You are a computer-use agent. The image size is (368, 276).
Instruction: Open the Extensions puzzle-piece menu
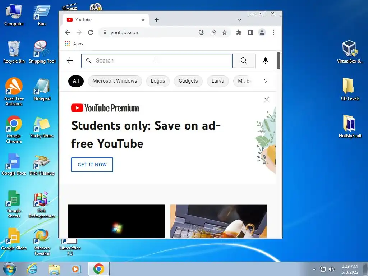[239, 32]
